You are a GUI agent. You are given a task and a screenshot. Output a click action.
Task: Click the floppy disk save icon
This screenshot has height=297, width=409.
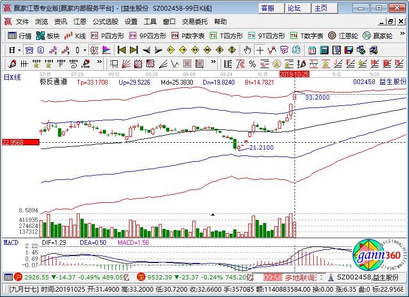click(x=348, y=50)
